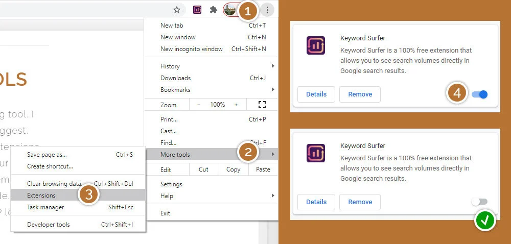Click the Zoom label in the menu
Screen dimensions: 511x244
168,105
